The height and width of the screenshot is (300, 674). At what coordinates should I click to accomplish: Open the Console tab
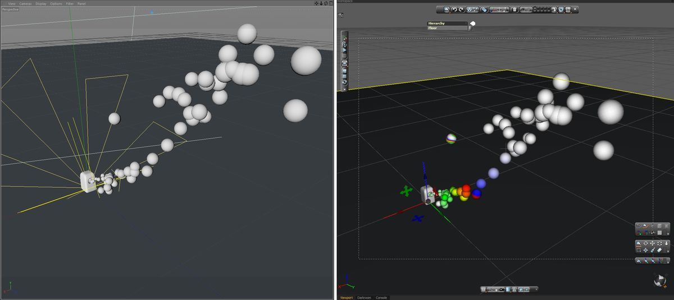[x=381, y=297]
